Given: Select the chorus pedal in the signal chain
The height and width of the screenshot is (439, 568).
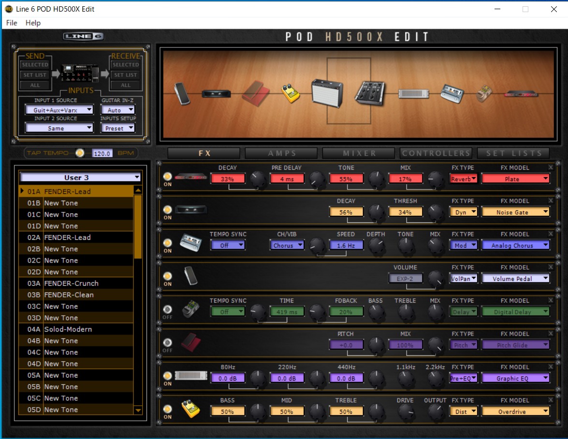Looking at the screenshot, I should (x=452, y=93).
